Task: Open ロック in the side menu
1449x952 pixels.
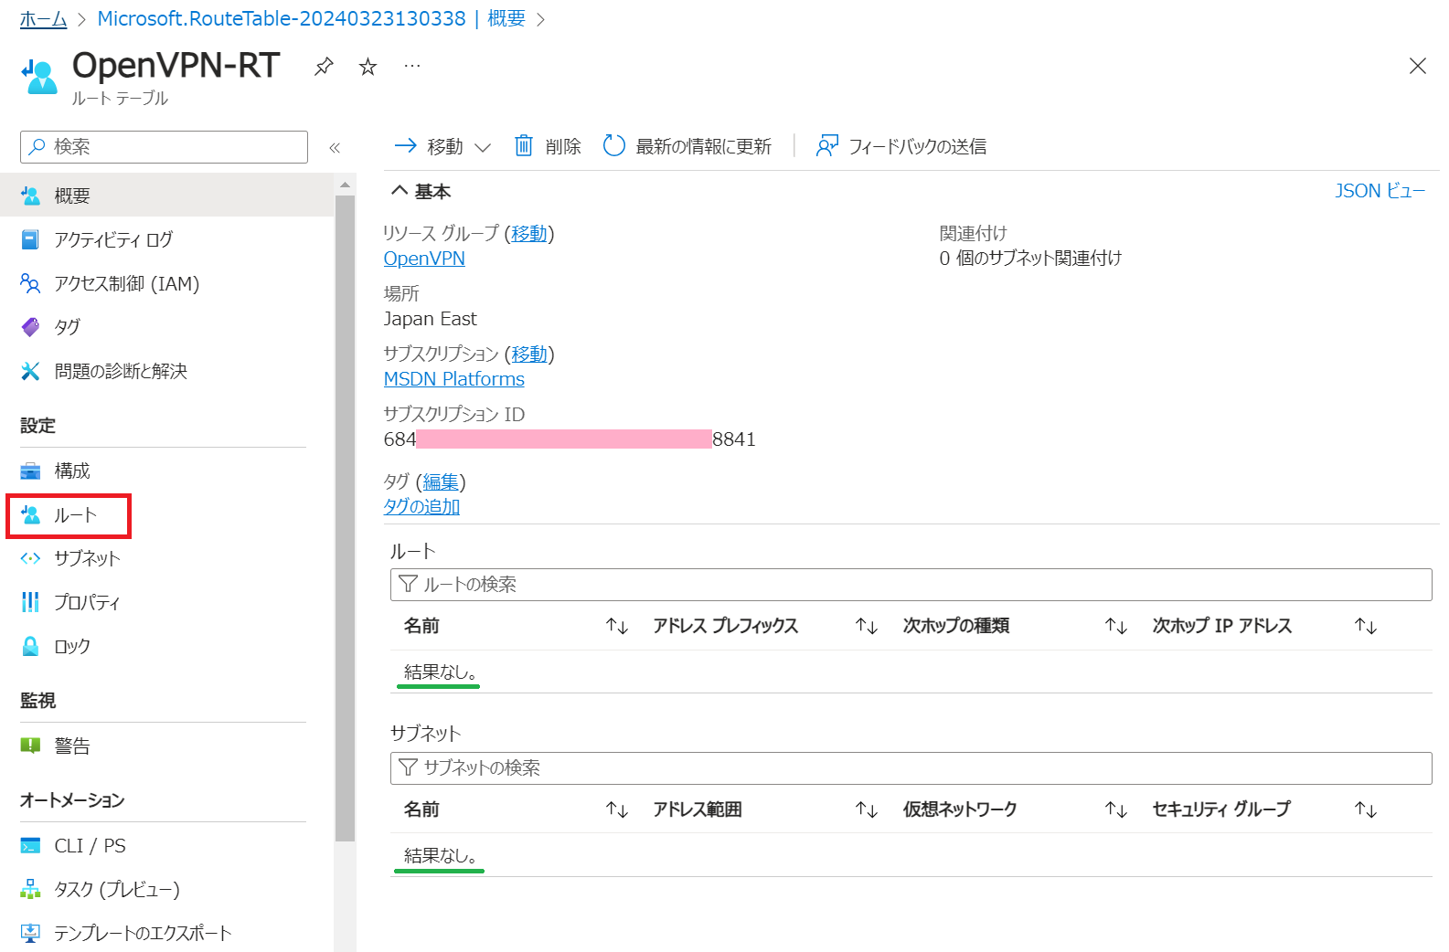Action: tap(166, 646)
